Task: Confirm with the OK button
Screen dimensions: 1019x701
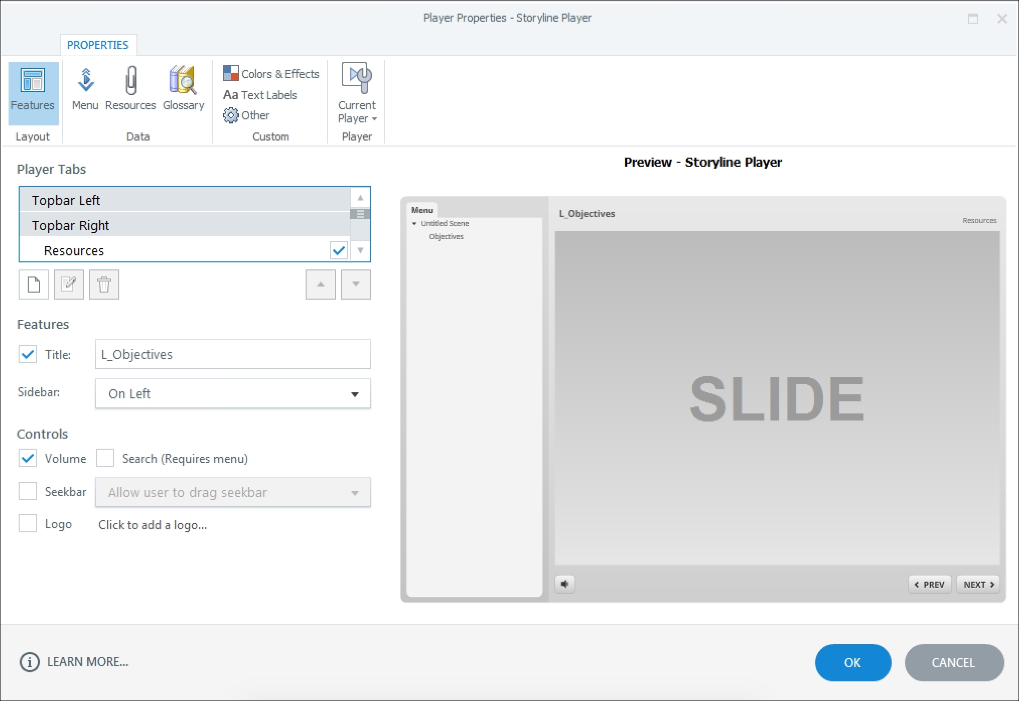Action: click(x=853, y=662)
